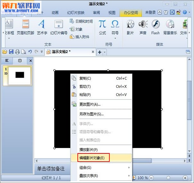The width and height of the screenshot is (194, 183).
Task: Close the 演示文稿2 document tab
Action: click(93, 52)
